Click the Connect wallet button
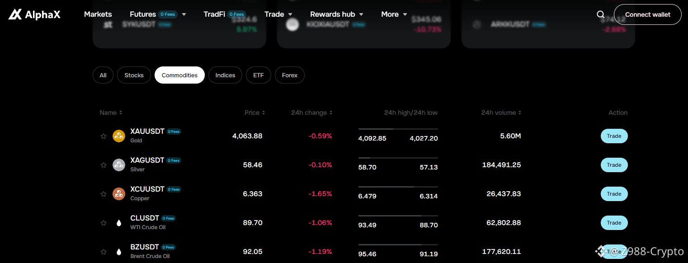Viewport: 688px width, 263px height. point(648,14)
